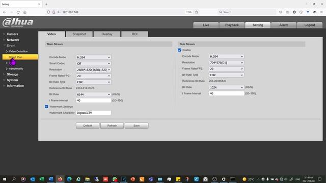Open Main Stream Bit Rate 6144 dropdown
The height and width of the screenshot is (183, 326).
93,95
